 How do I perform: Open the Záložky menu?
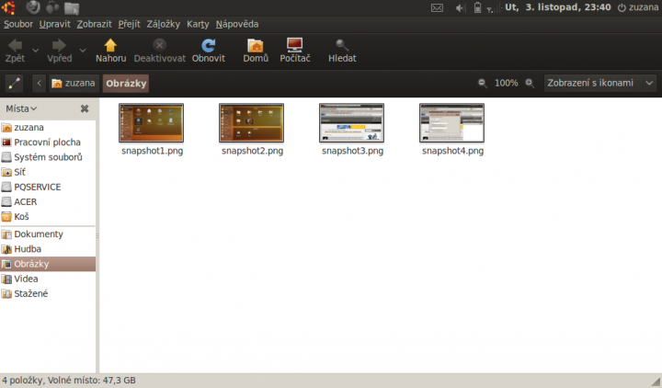coord(164,24)
